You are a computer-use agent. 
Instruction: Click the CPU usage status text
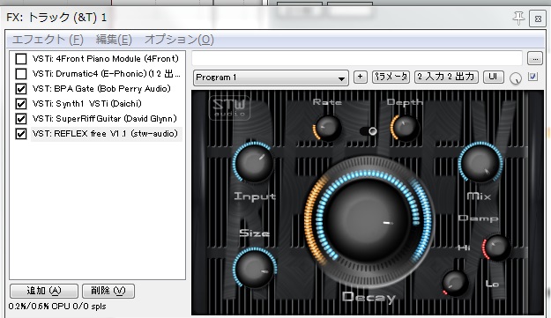57,307
